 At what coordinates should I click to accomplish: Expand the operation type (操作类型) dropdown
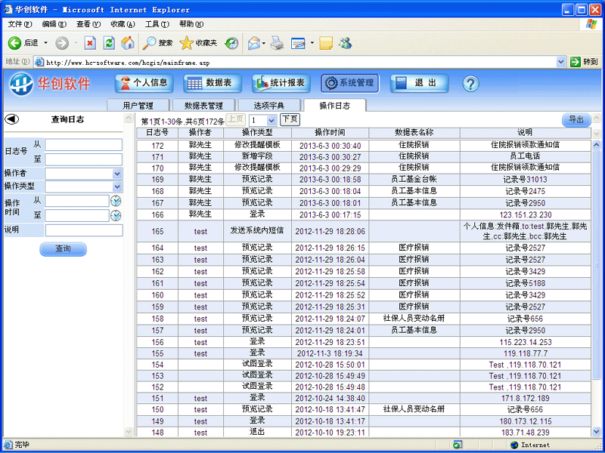point(117,186)
